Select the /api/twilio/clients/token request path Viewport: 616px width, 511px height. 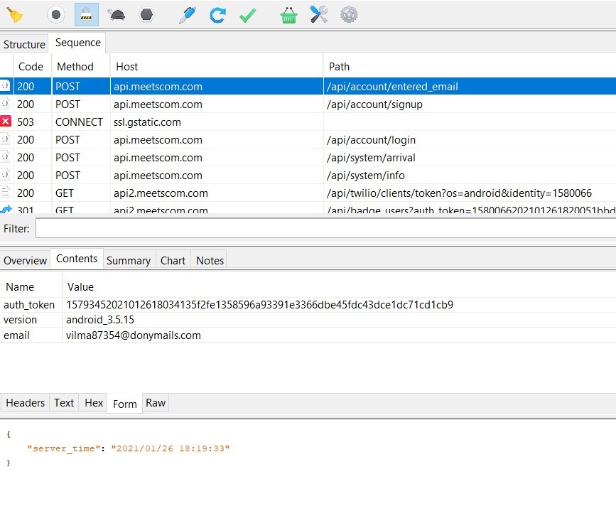point(459,193)
